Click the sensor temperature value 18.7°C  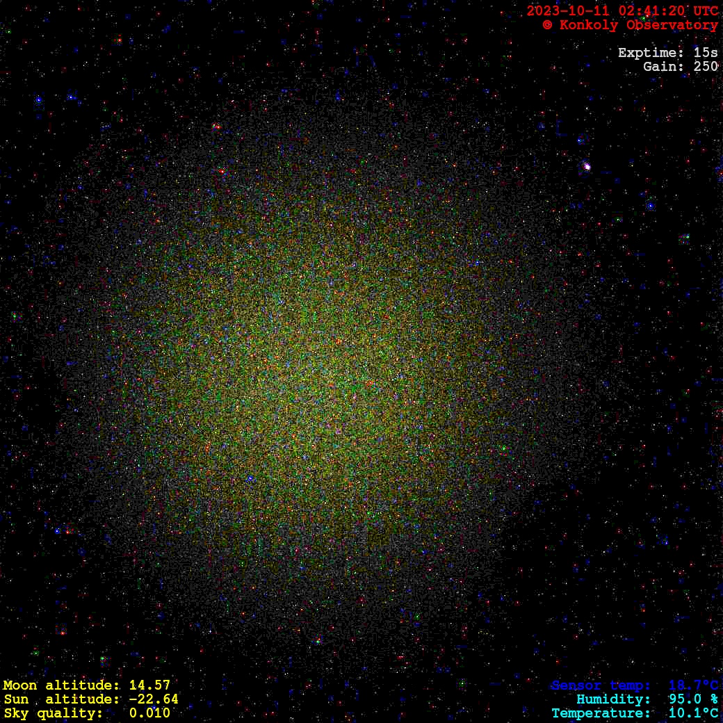[693, 685]
